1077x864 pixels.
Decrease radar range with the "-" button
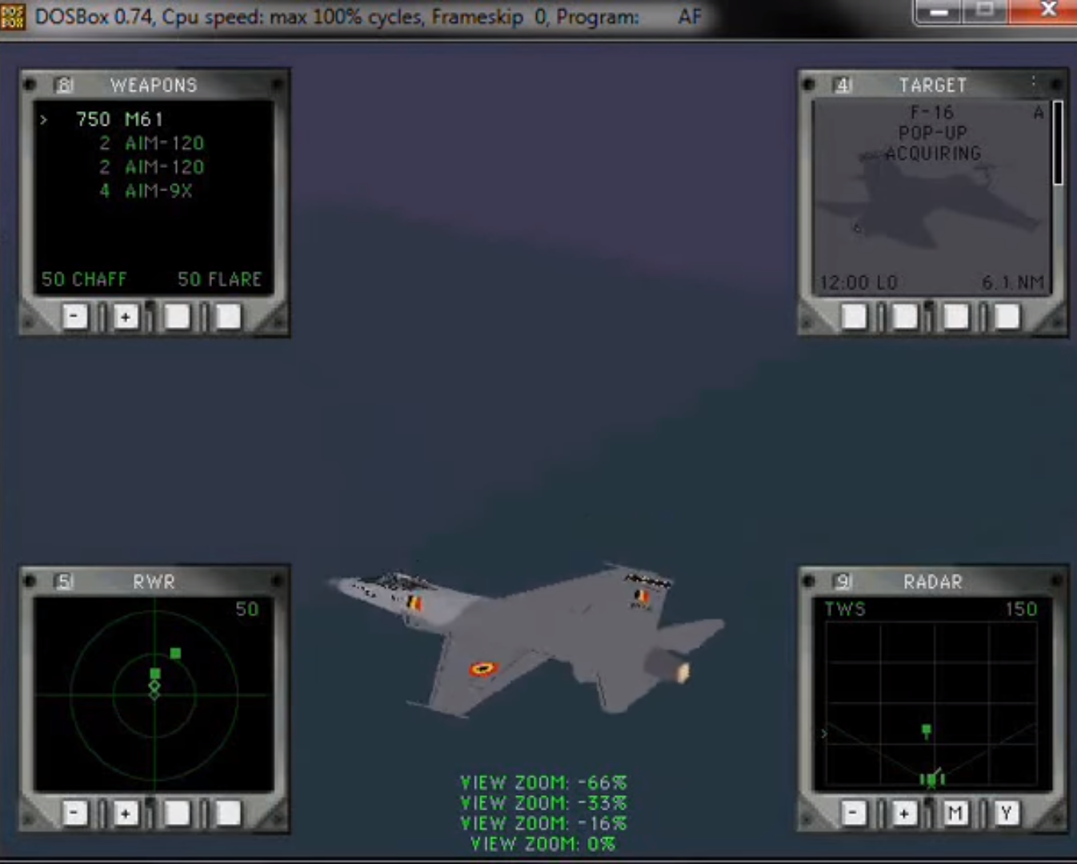click(852, 813)
